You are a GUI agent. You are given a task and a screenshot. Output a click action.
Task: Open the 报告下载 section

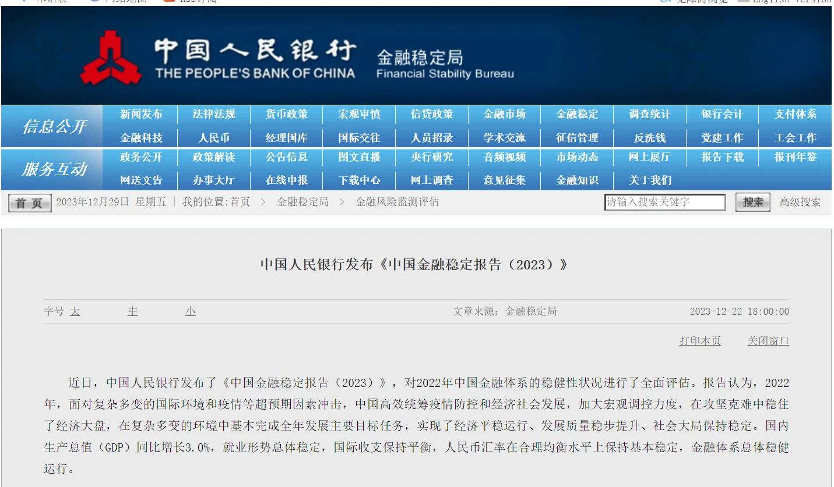(x=722, y=157)
